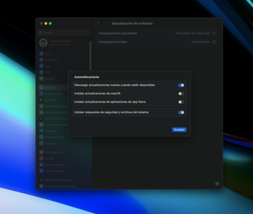Go forward with the right chevron

click(106, 24)
